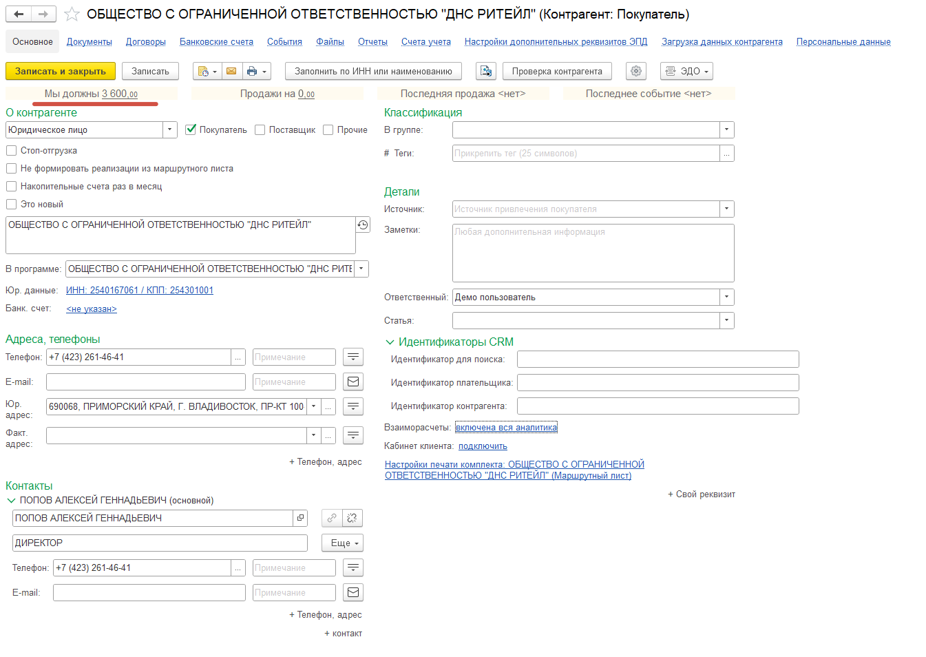
Task: Click the unlink broken-chain icon for the contact
Action: [352, 518]
